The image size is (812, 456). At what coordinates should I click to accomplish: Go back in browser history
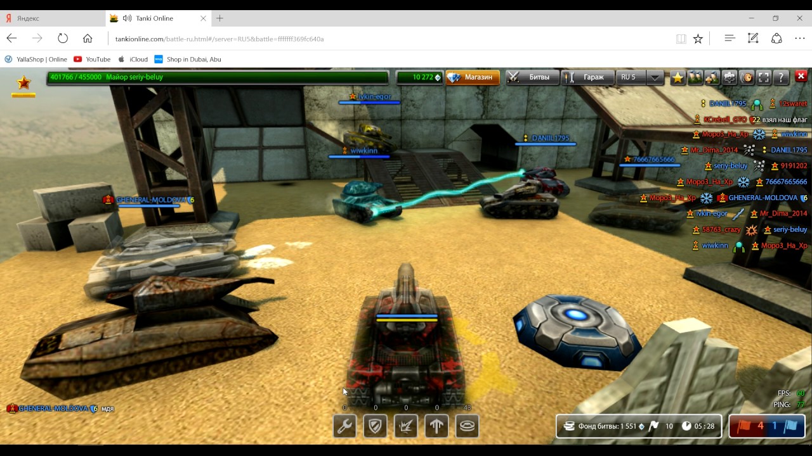point(11,39)
